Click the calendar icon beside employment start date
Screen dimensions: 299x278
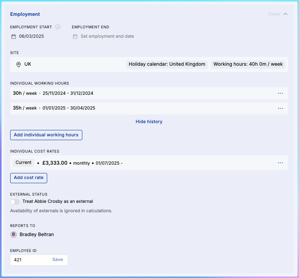click(x=14, y=37)
